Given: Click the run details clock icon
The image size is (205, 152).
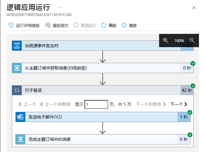Looking at the screenshot, I should (x=11, y=25).
